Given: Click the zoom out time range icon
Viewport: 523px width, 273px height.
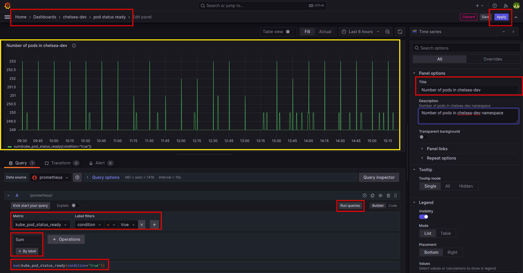Looking at the screenshot, I should tap(388, 32).
